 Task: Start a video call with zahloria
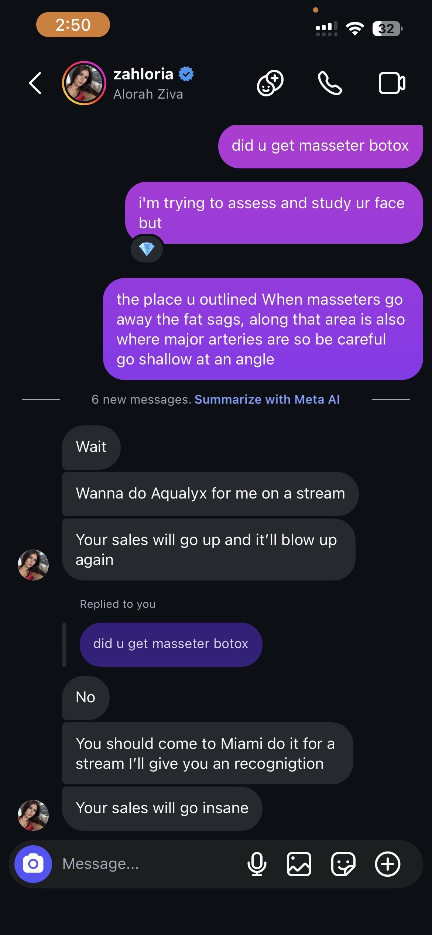(392, 83)
